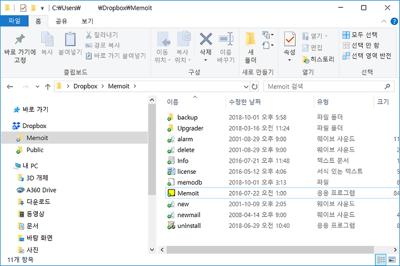Click Edit (편집) in ribbon
400x266 pixels.
312,48
